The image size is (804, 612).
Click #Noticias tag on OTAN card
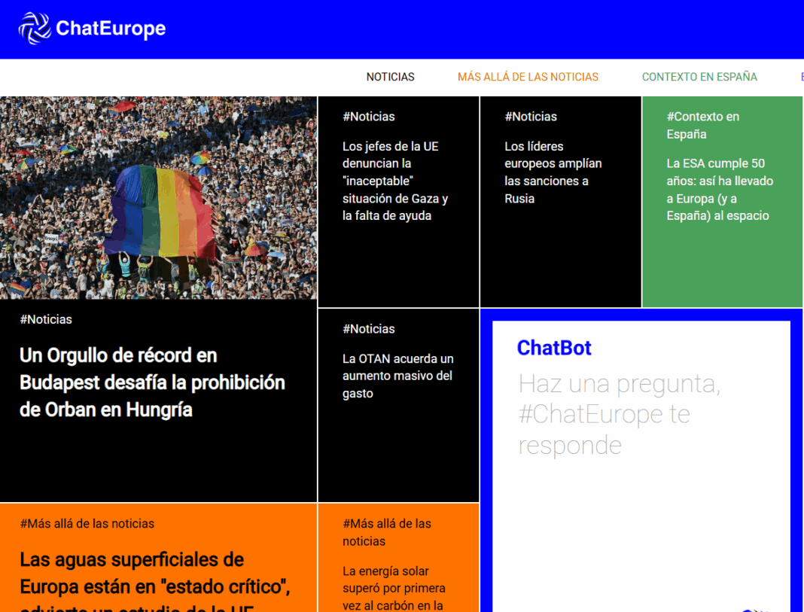(x=368, y=329)
